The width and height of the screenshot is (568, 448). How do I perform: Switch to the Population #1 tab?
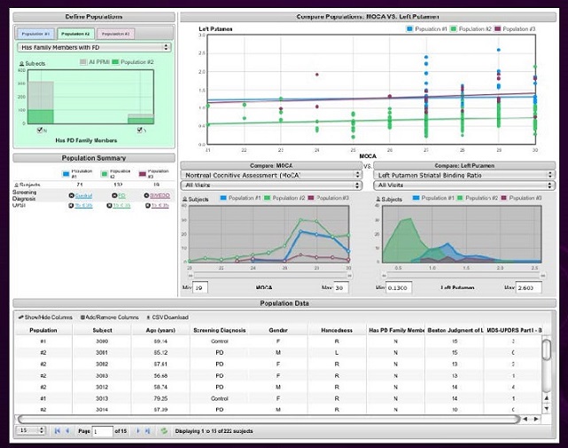(35, 33)
